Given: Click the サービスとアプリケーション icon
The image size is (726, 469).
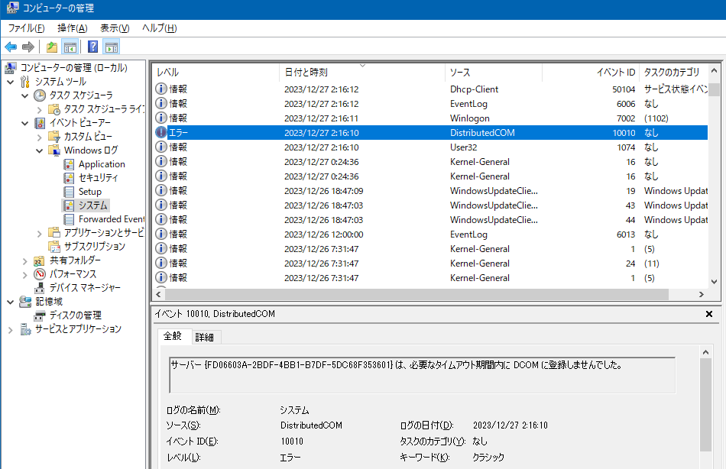Looking at the screenshot, I should [25, 329].
